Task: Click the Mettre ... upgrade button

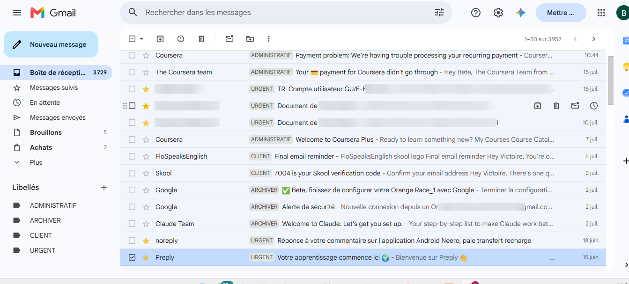Action: point(561,13)
